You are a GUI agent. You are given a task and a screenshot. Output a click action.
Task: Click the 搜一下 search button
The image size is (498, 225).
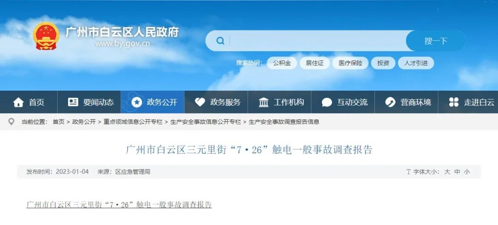[x=436, y=40]
